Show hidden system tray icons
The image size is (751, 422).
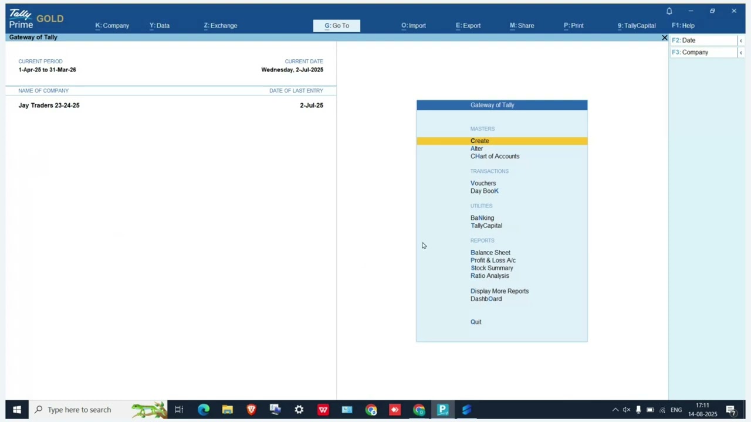pos(615,410)
